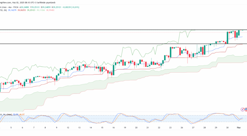The width and height of the screenshot is (247, 136).
Task: Click the blue Ichimoku value 39,16279
Action: coord(12,10)
